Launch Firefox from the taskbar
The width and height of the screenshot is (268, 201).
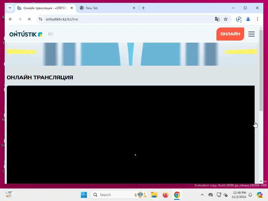pos(165,195)
